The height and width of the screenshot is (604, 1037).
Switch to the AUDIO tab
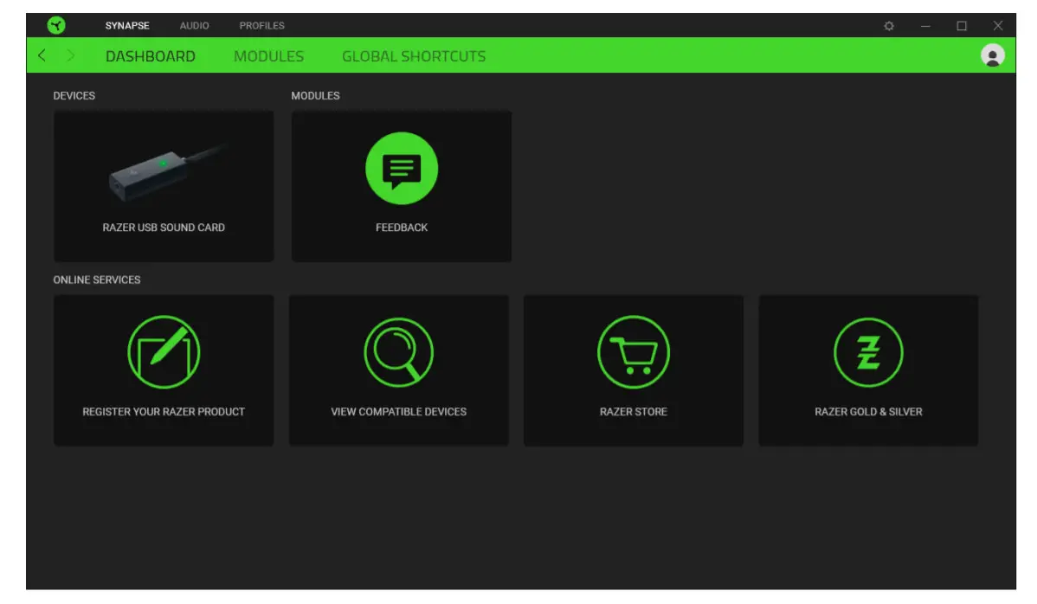[194, 25]
